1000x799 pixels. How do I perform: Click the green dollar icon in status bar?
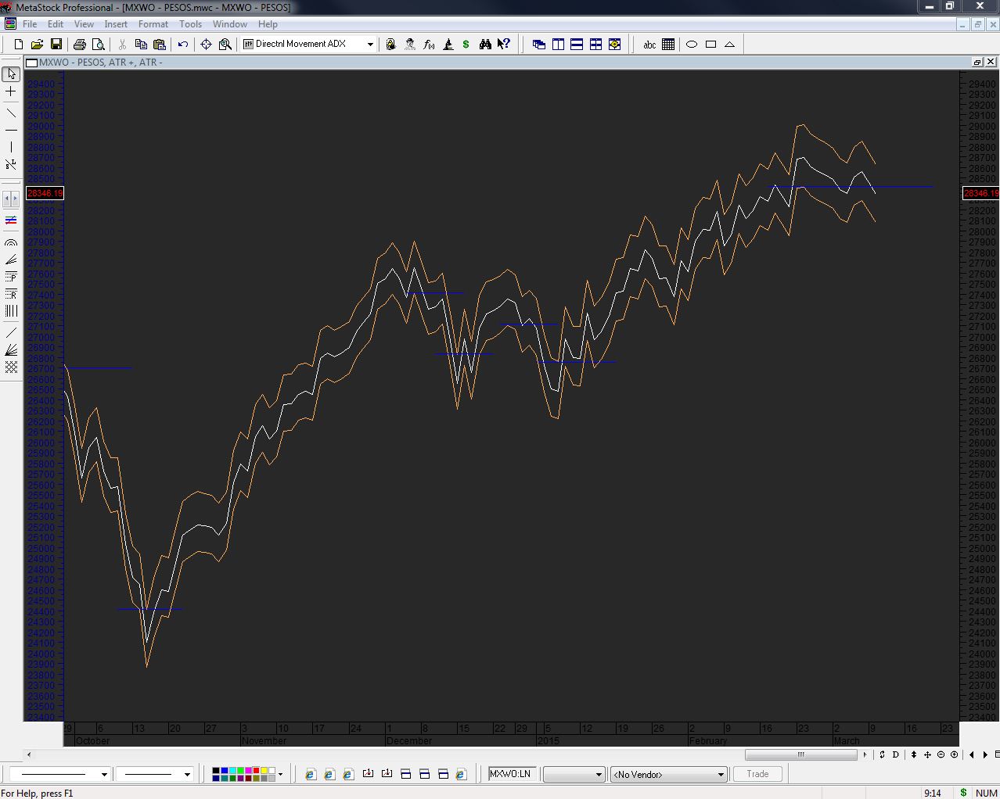(963, 793)
